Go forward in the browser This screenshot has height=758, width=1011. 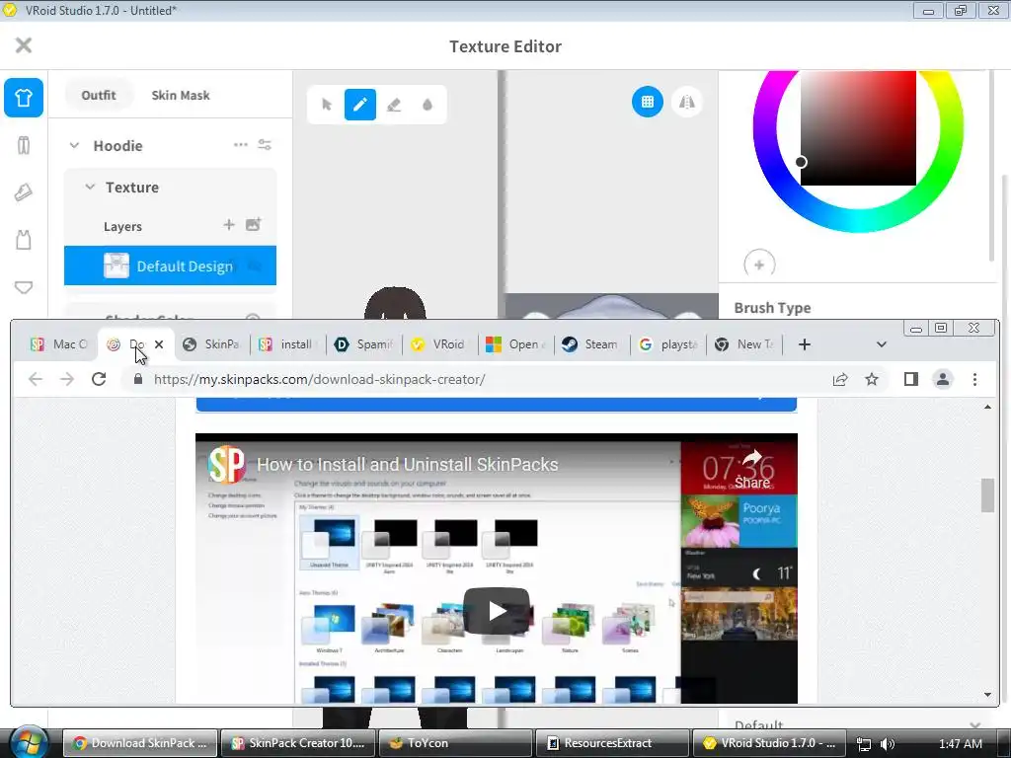point(67,379)
